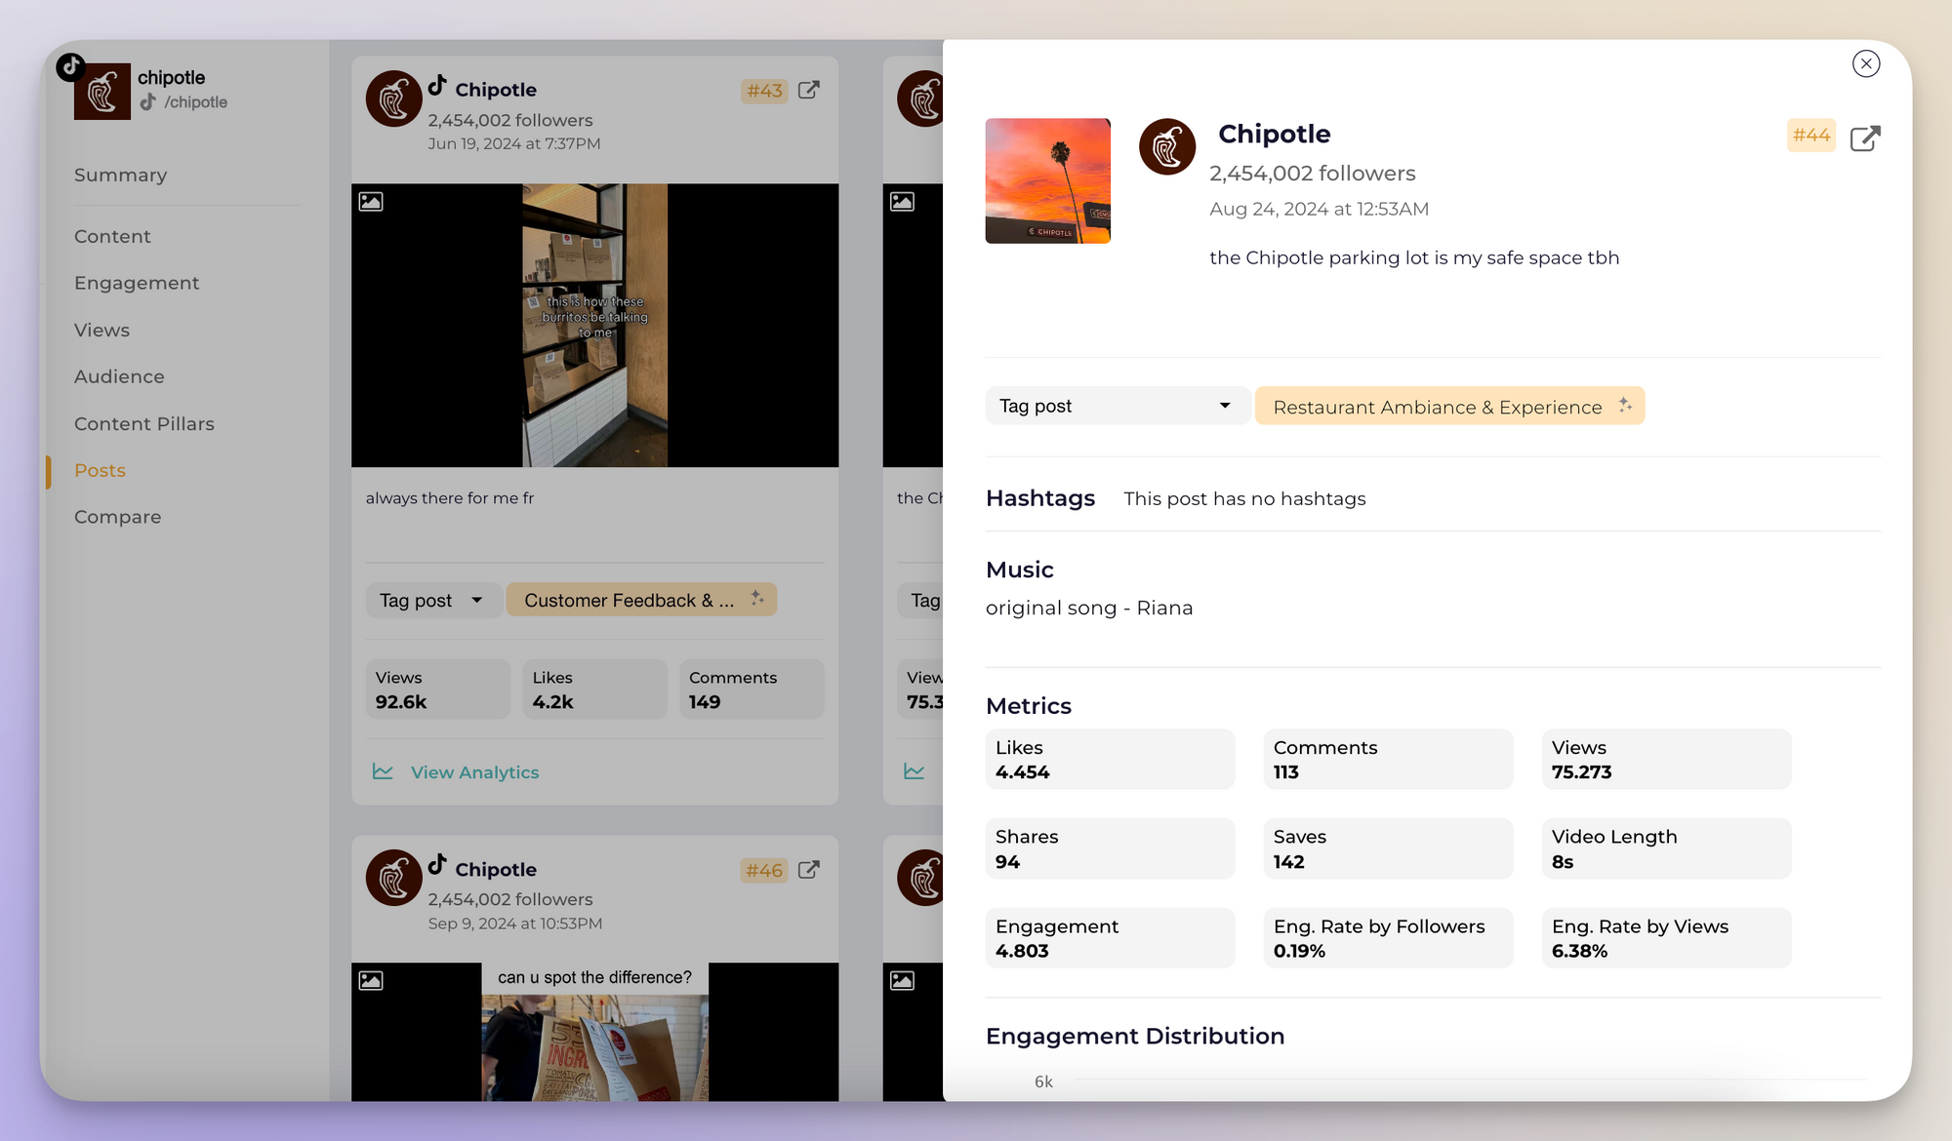Click Chipotle avatar on post #46 card
The width and height of the screenshot is (1952, 1141).
(x=393, y=877)
